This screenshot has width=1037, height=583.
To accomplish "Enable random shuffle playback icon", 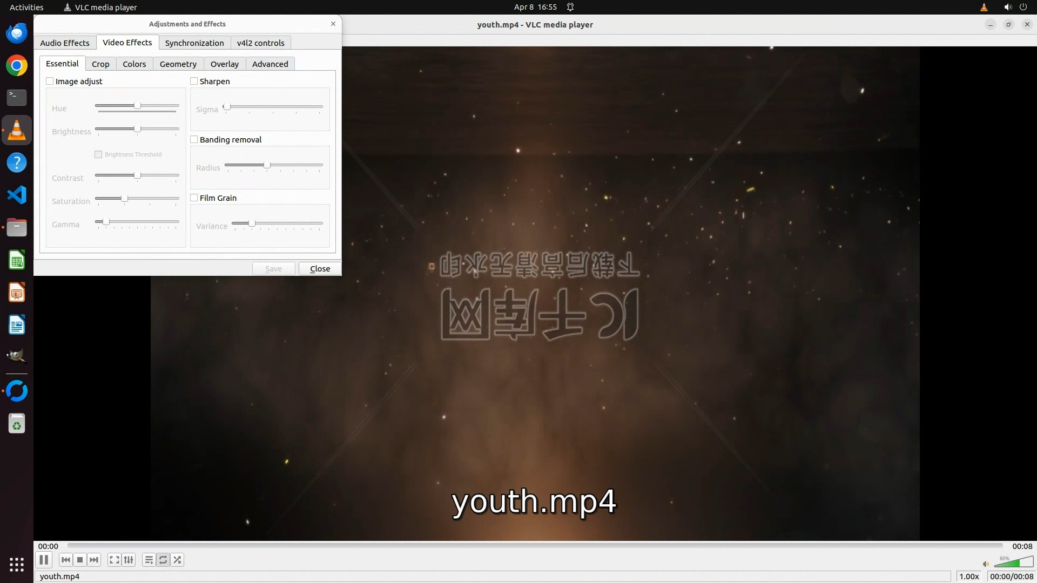I will coord(177,560).
